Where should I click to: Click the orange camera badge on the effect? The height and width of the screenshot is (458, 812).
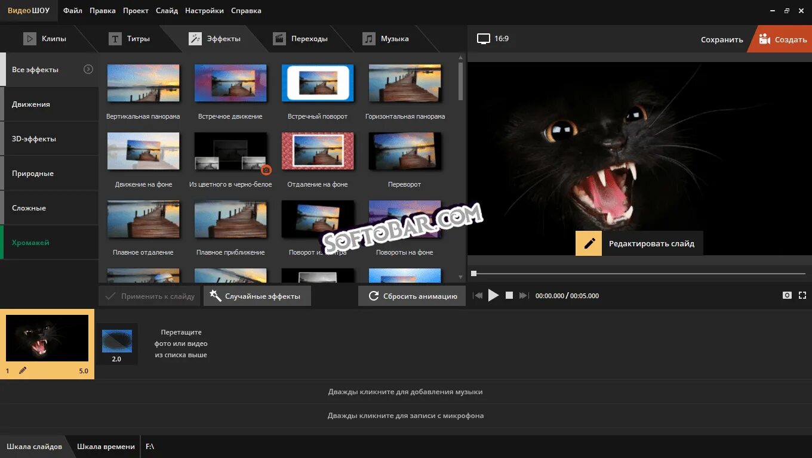[x=266, y=170]
